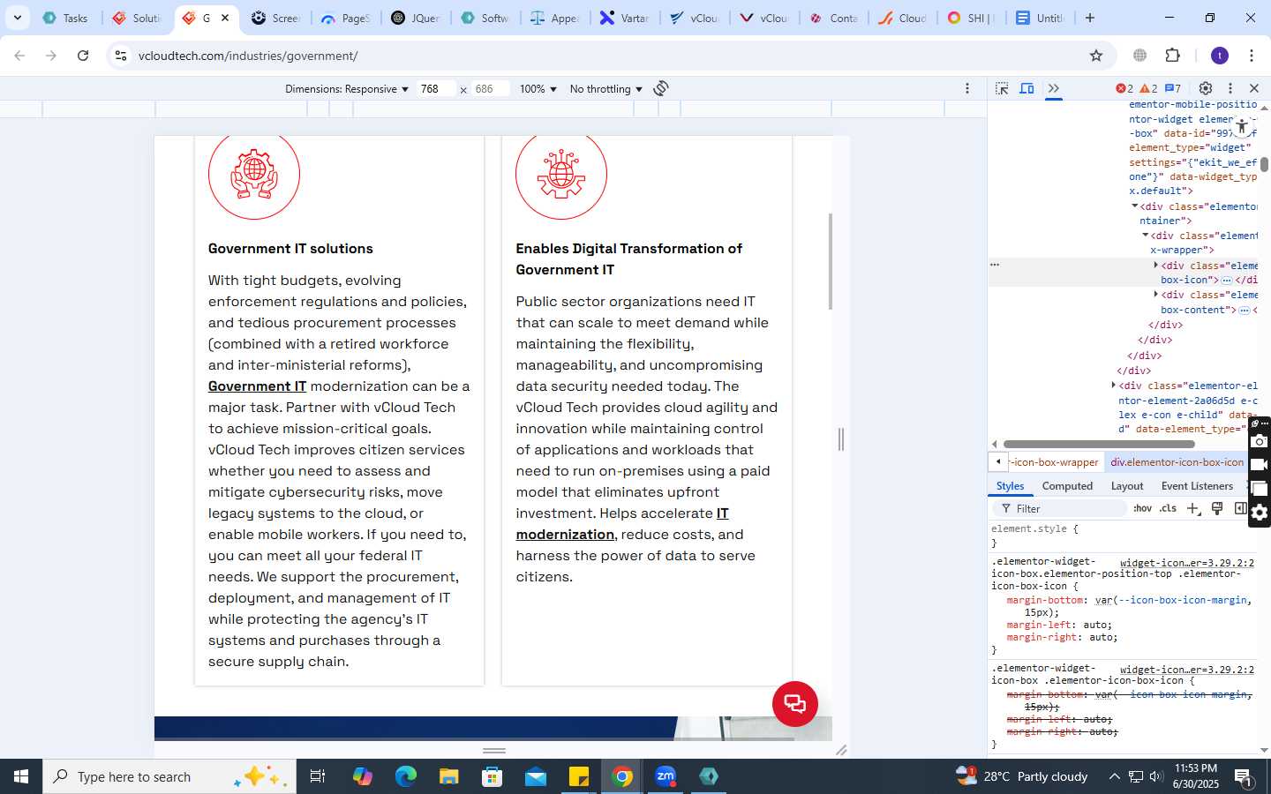Image resolution: width=1271 pixels, height=794 pixels.
Task: Expand the elementor-element-2a06d5d div node
Action: (1114, 386)
